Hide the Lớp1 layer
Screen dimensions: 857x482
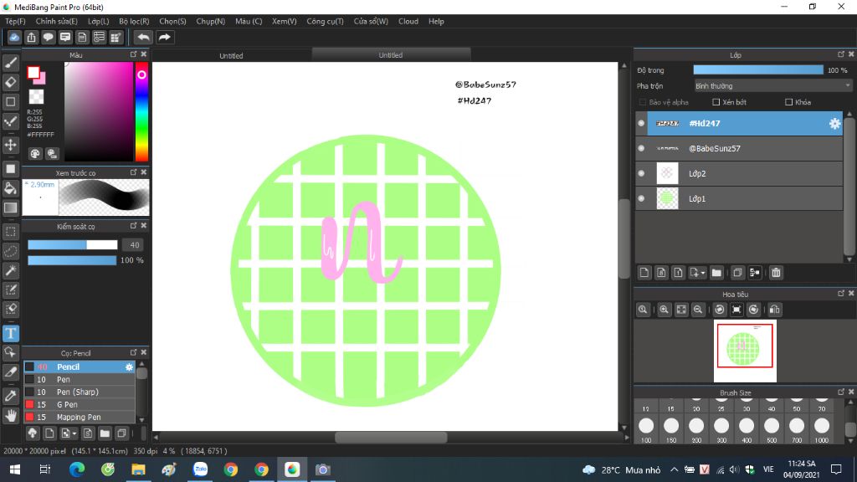(x=641, y=198)
